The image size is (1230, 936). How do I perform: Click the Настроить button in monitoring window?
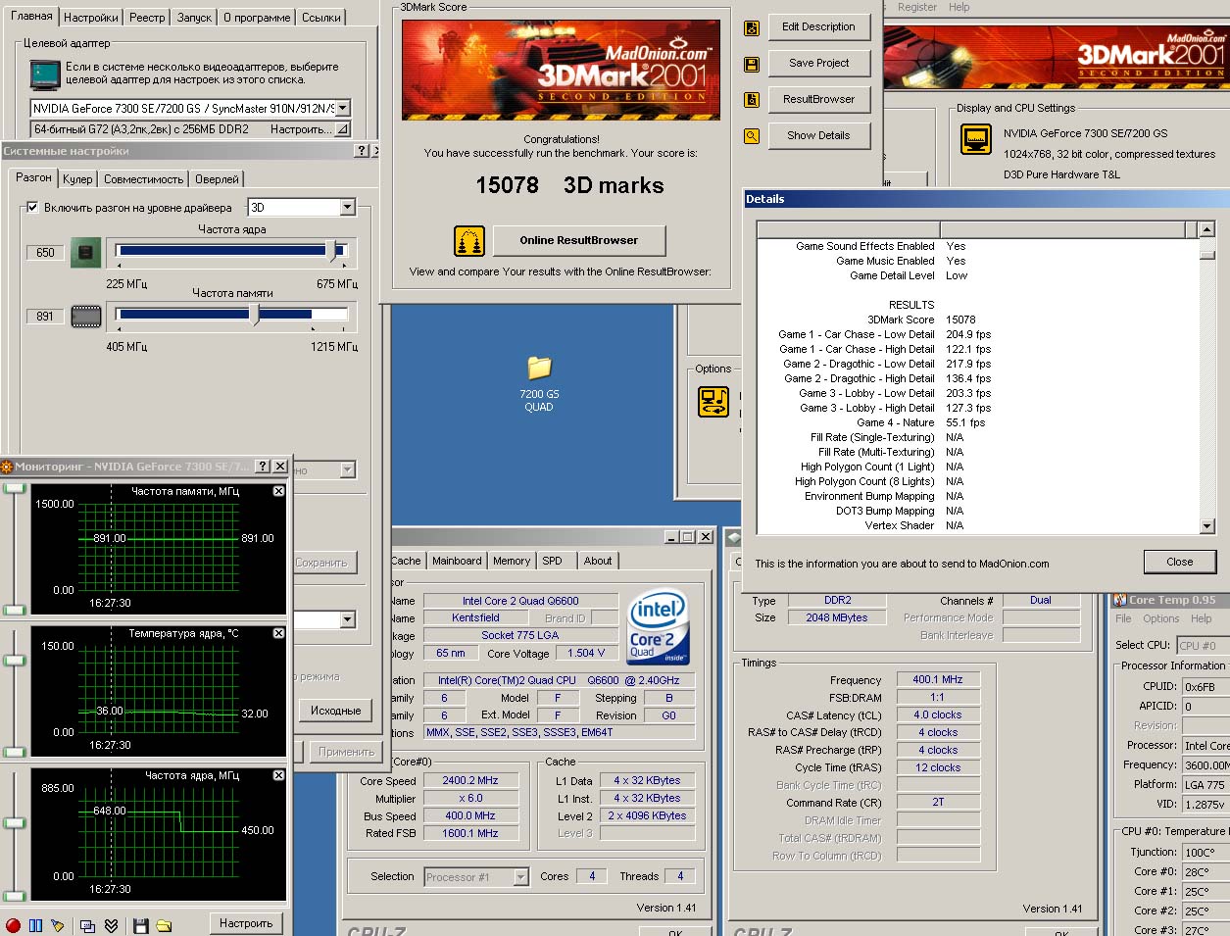tap(246, 923)
